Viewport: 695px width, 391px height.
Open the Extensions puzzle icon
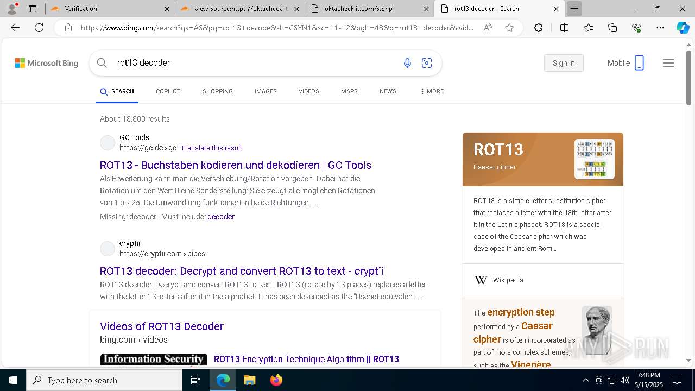tap(538, 28)
